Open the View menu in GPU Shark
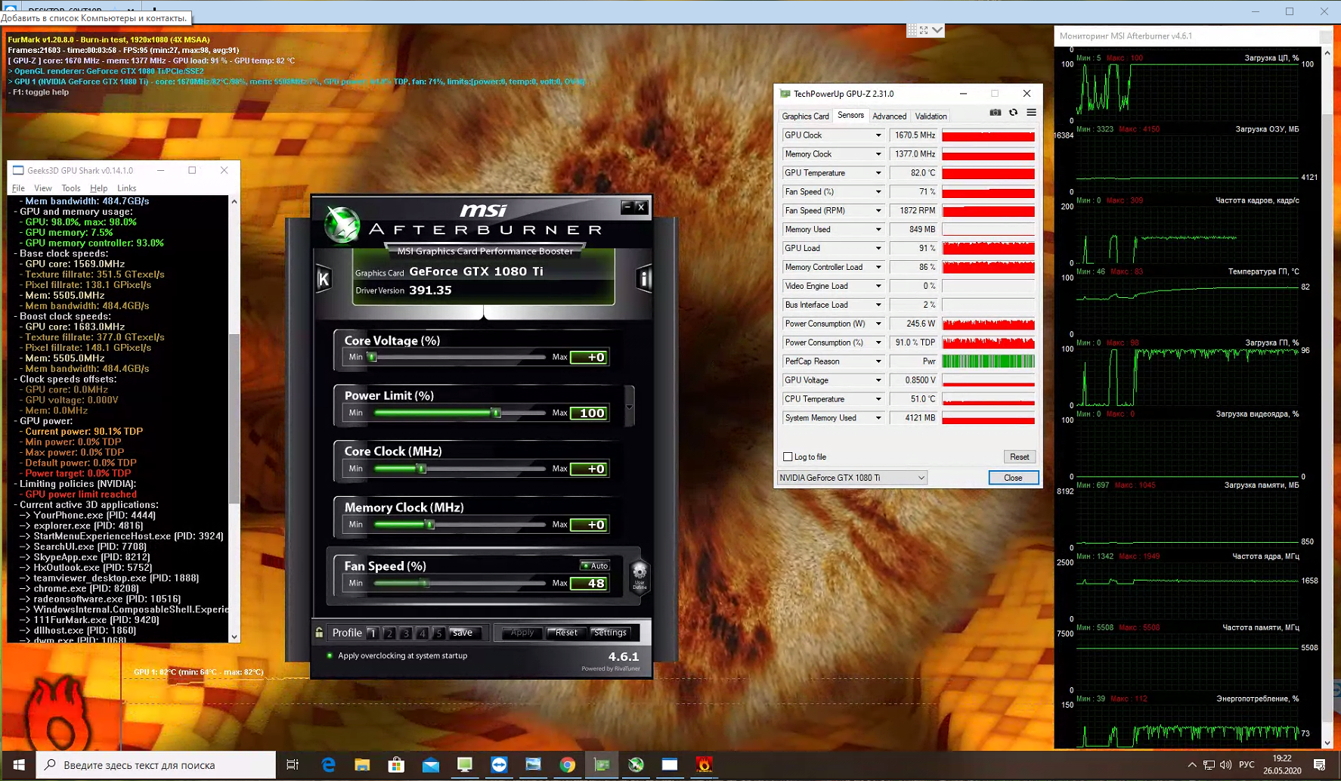The height and width of the screenshot is (781, 1341). [x=43, y=188]
